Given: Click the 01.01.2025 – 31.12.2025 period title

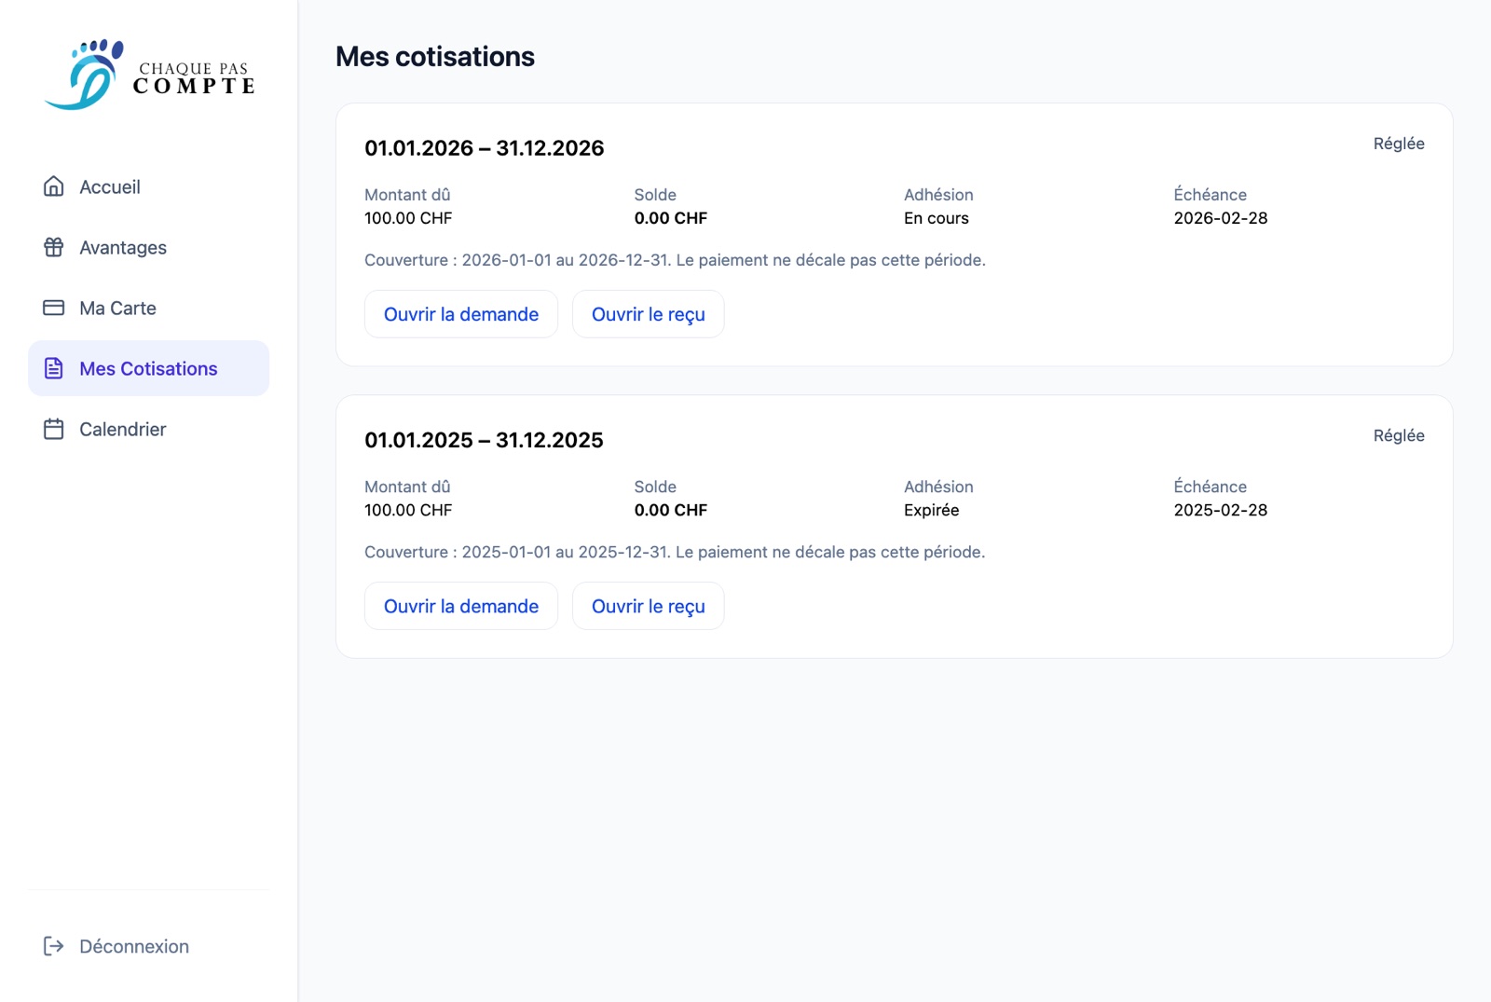Looking at the screenshot, I should point(485,440).
